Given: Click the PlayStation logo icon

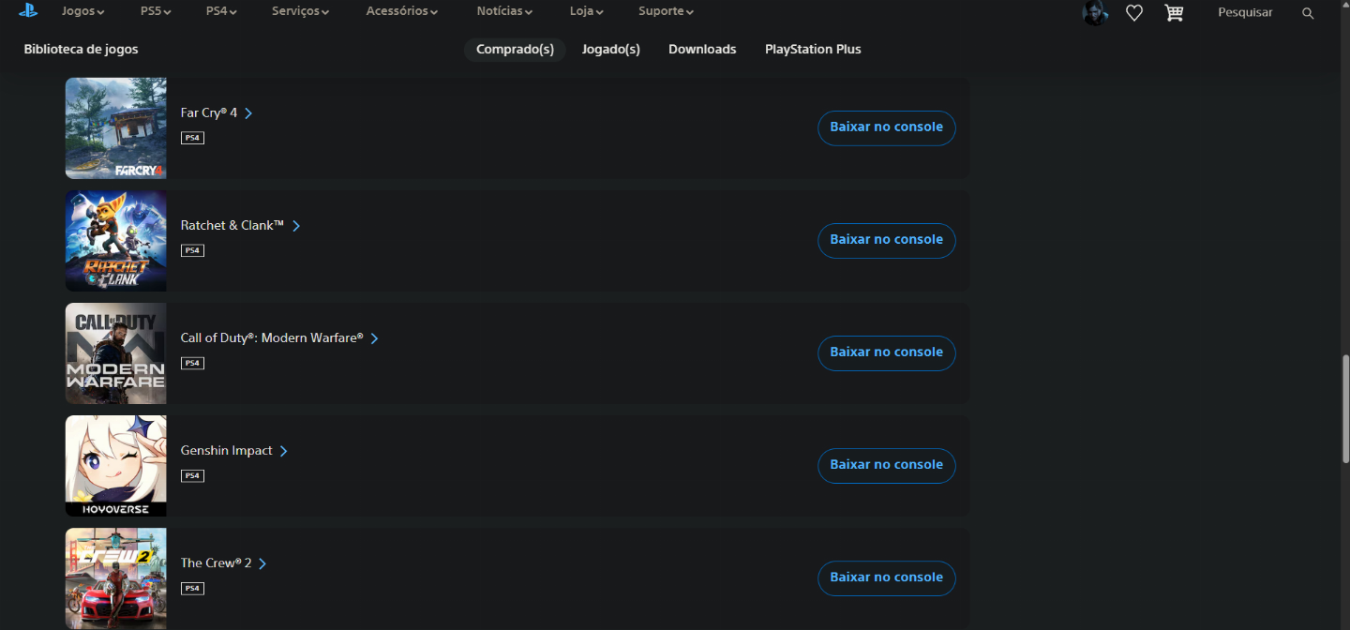Looking at the screenshot, I should 28,11.
